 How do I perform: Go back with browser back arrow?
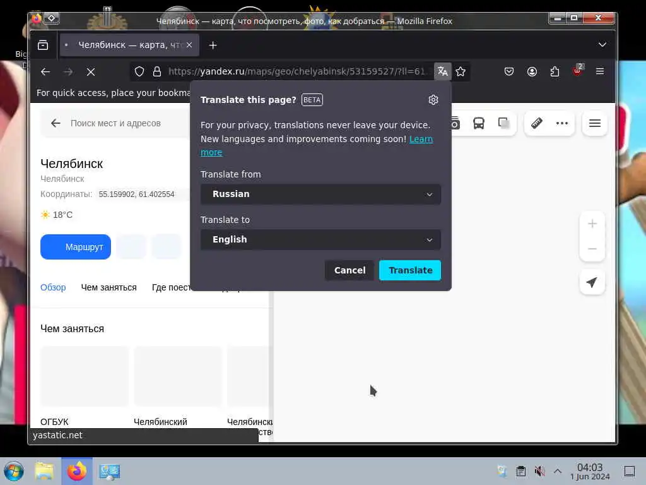pyautogui.click(x=45, y=72)
